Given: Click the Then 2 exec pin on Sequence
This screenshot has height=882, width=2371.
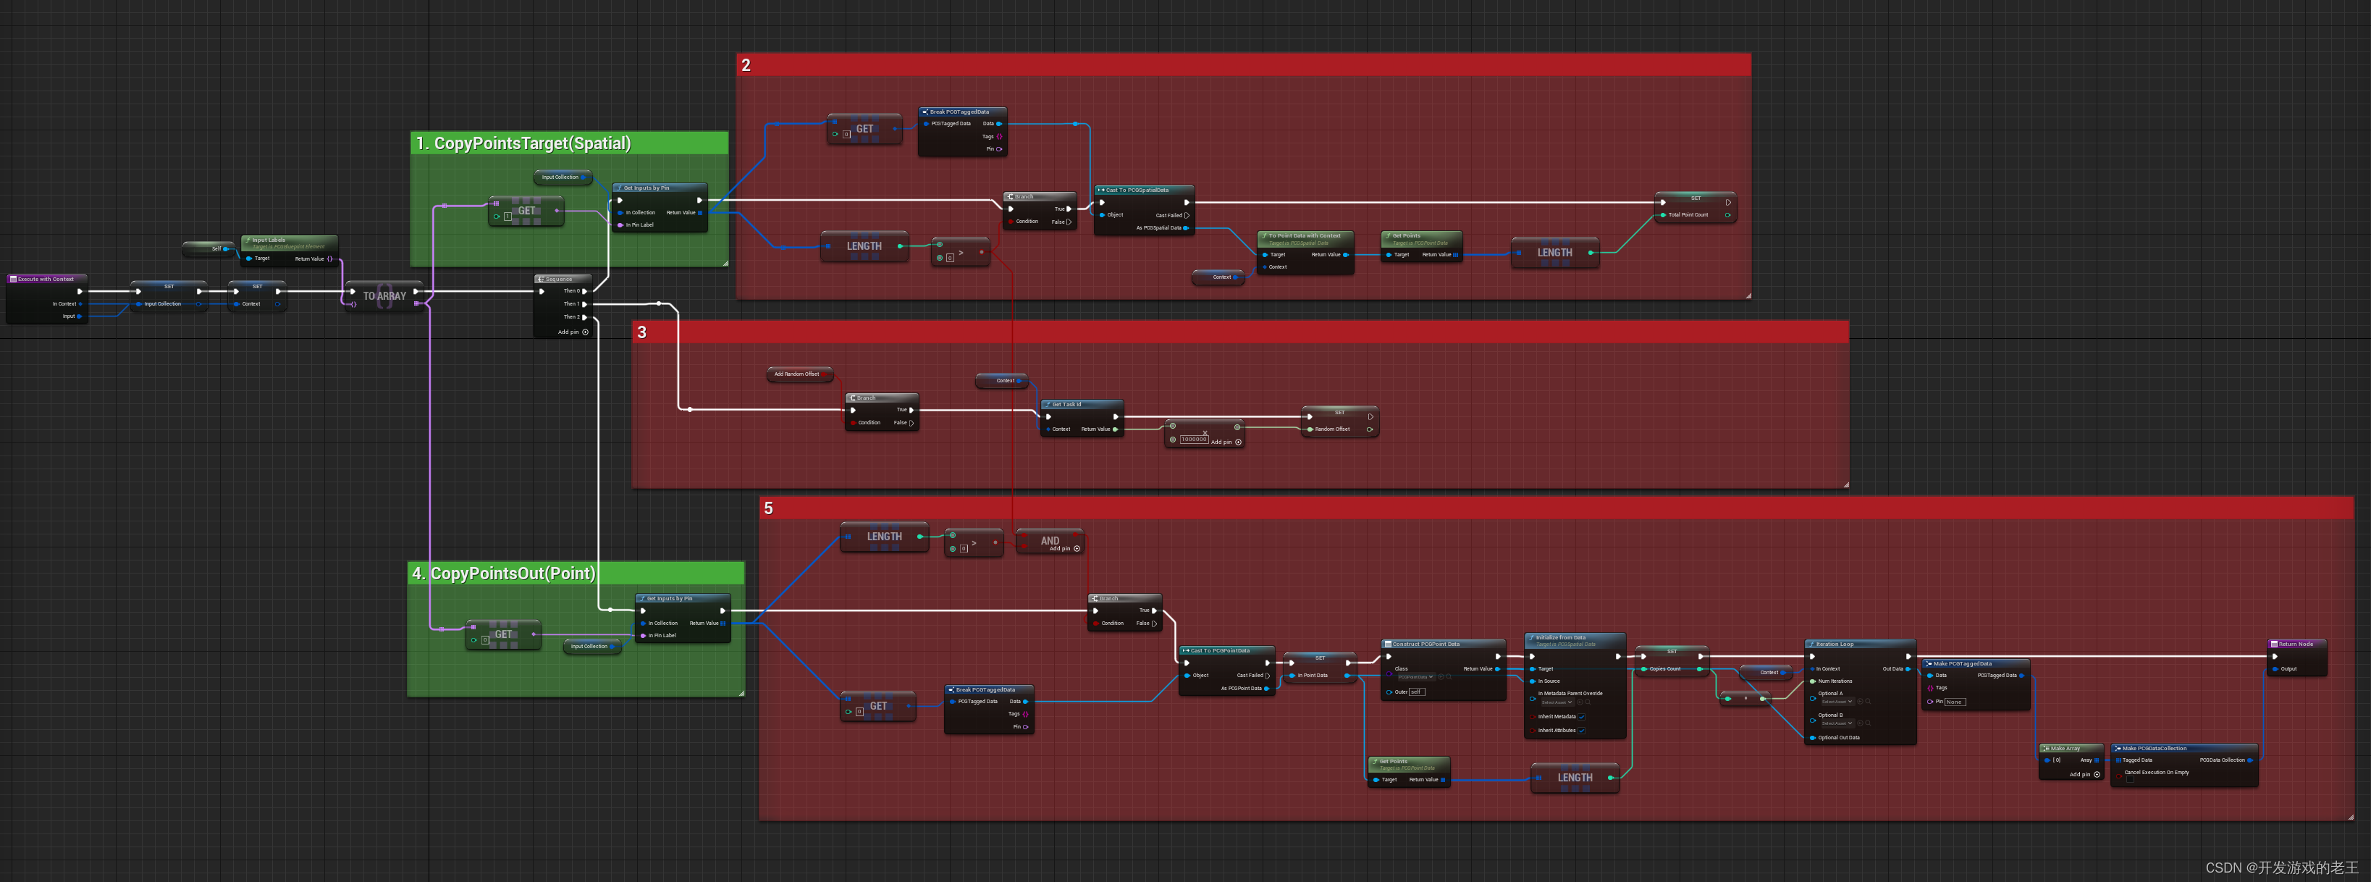Looking at the screenshot, I should [x=584, y=316].
